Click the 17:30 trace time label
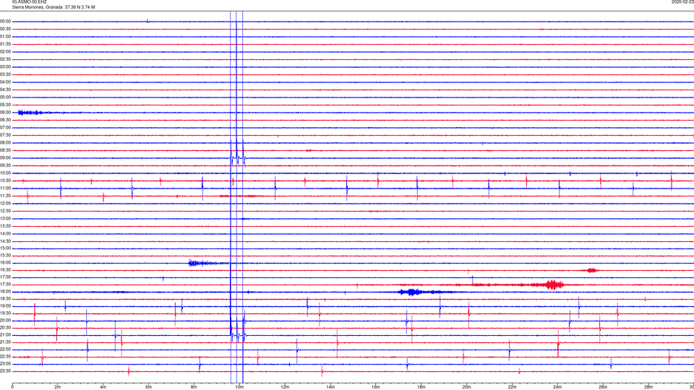This screenshot has height=390, width=694. pyautogui.click(x=5, y=285)
